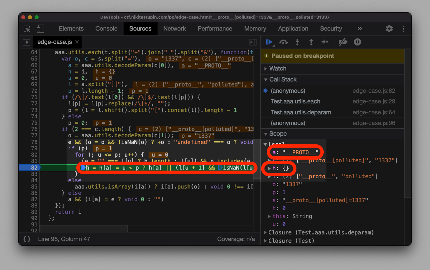Select the Test.aaa.utils.deparam stack frame

(x=333, y=112)
